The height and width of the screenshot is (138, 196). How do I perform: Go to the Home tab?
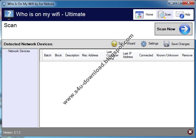(x=149, y=14)
